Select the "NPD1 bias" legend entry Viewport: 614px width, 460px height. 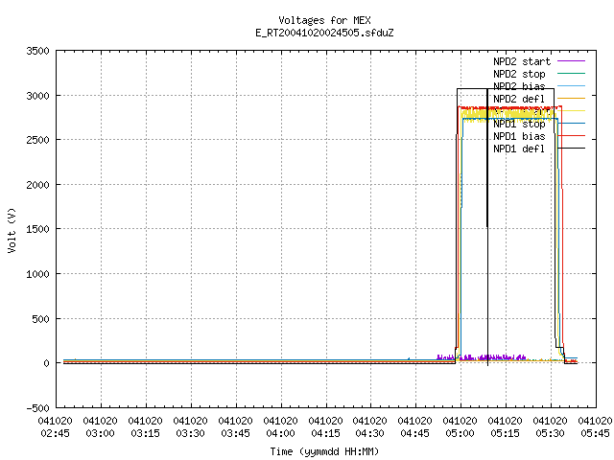pos(519,136)
